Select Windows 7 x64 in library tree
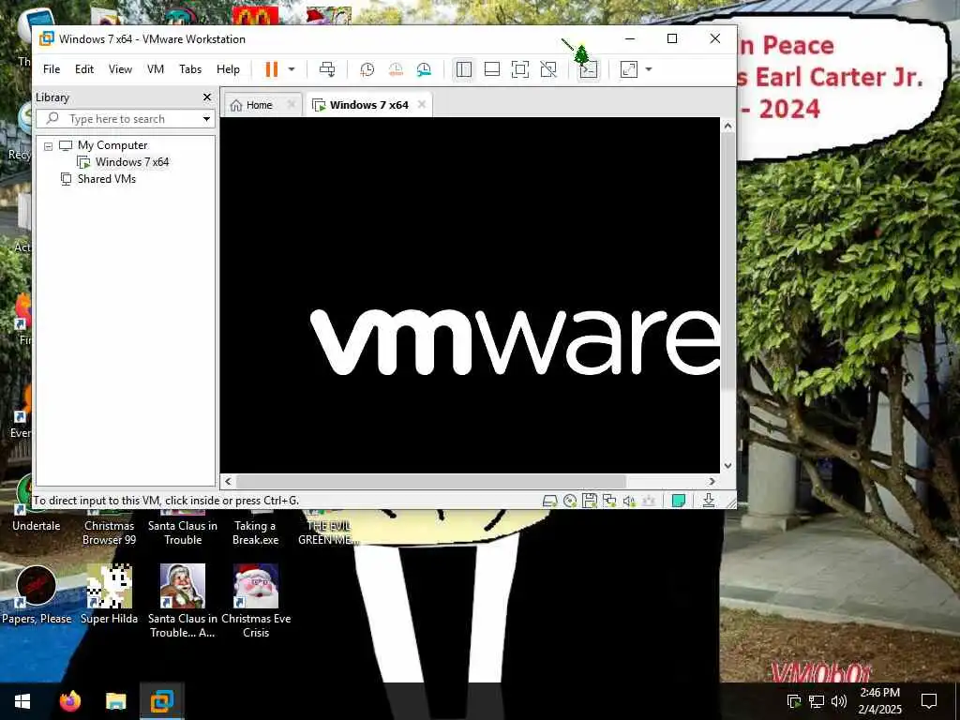This screenshot has height=720, width=960. [x=131, y=162]
